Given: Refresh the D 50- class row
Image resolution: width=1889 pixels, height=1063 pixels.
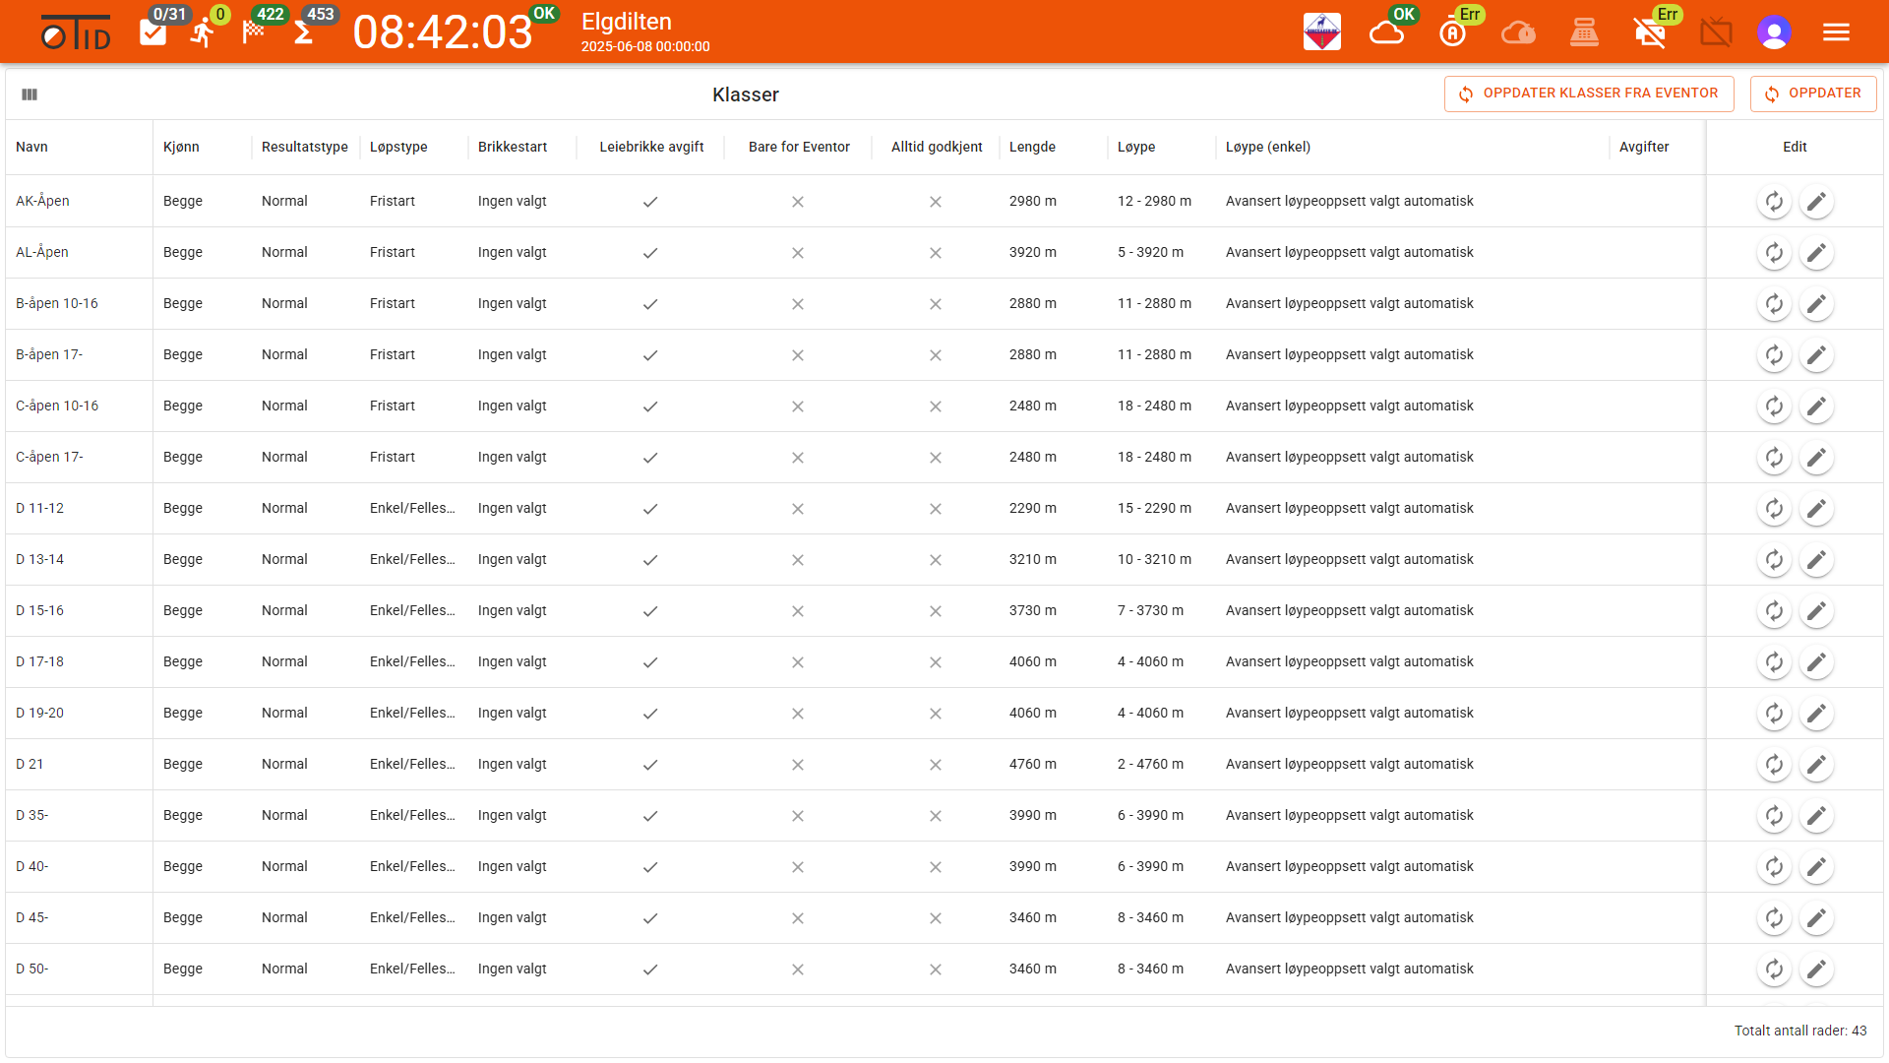Looking at the screenshot, I should click(x=1774, y=969).
